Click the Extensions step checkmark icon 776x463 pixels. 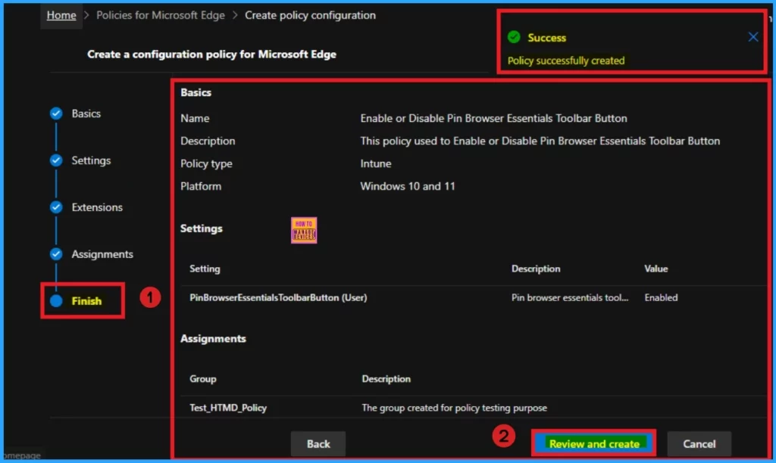56,207
